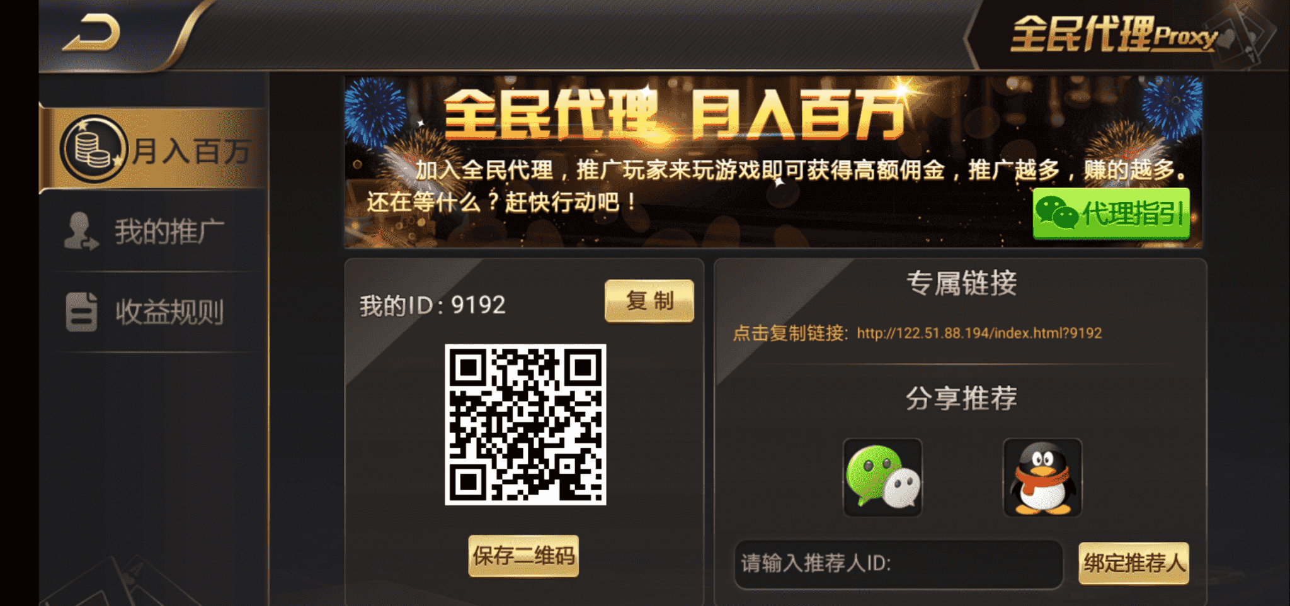This screenshot has width=1290, height=606.
Task: Click the 保存二维码 button
Action: click(523, 556)
